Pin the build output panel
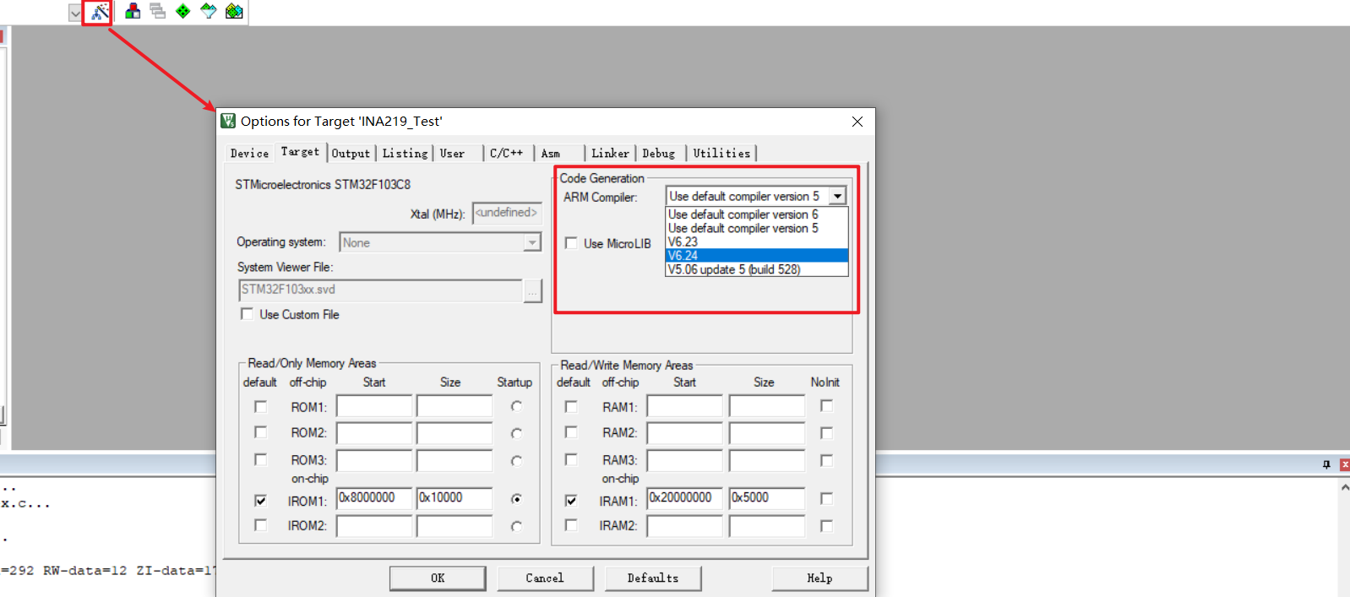The height and width of the screenshot is (597, 1350). 1326,464
